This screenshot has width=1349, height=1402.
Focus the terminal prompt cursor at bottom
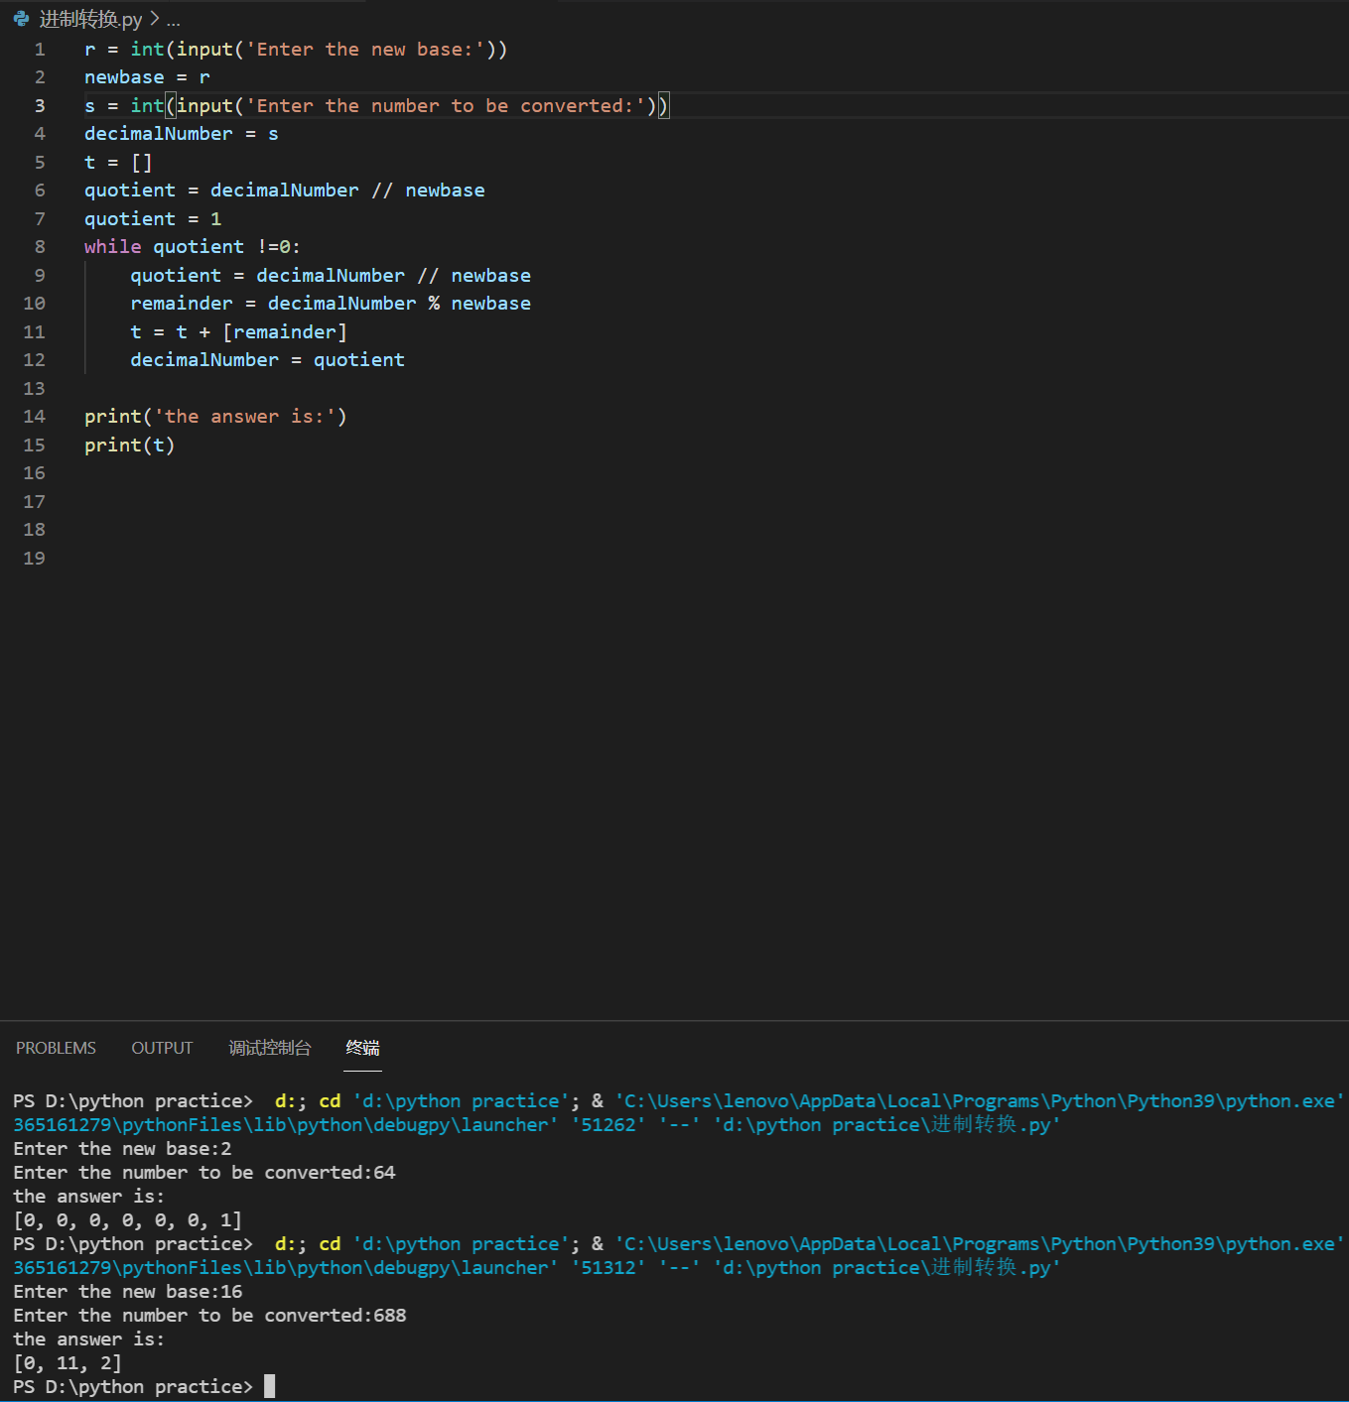[x=269, y=1386]
